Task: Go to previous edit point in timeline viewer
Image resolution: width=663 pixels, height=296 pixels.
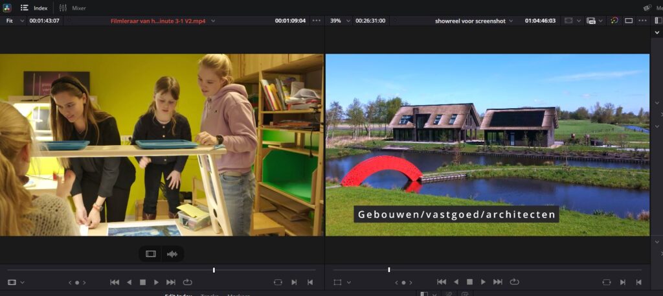Action: [x=397, y=282]
